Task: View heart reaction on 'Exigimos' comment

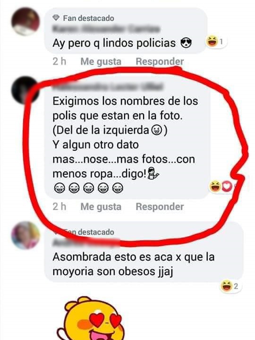Action: [x=227, y=187]
